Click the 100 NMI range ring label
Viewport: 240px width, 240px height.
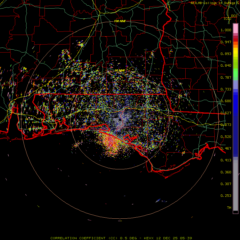pos(120,21)
